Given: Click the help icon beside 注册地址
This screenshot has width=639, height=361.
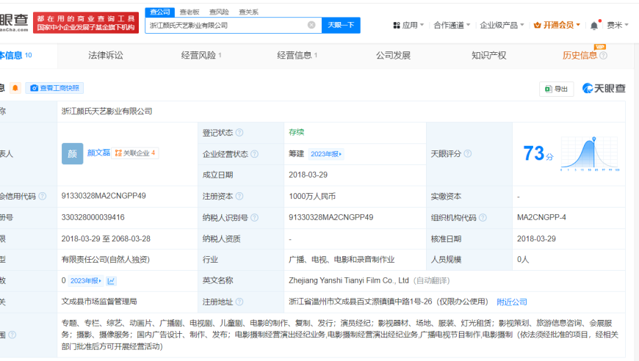Looking at the screenshot, I should [239, 302].
